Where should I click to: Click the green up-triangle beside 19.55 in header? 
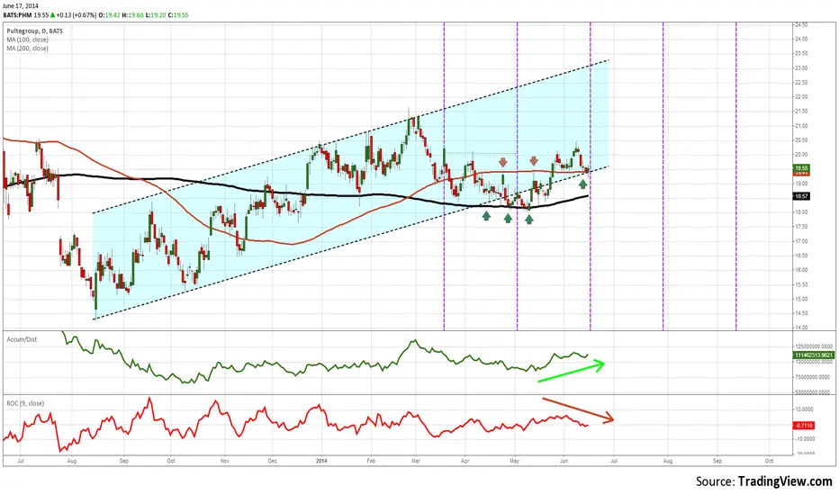pyautogui.click(x=52, y=15)
